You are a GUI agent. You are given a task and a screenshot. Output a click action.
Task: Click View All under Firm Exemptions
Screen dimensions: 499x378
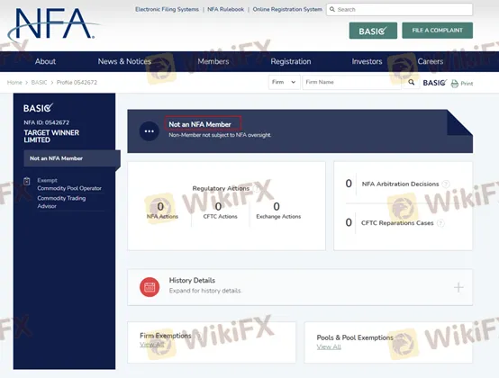click(152, 345)
